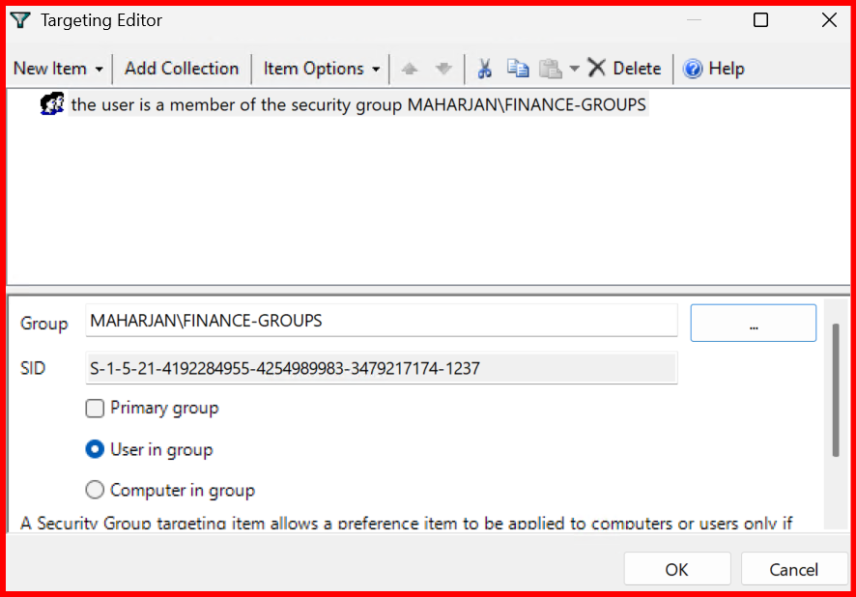The image size is (856, 597).
Task: Click the Move Down arrow icon
Action: pos(443,69)
